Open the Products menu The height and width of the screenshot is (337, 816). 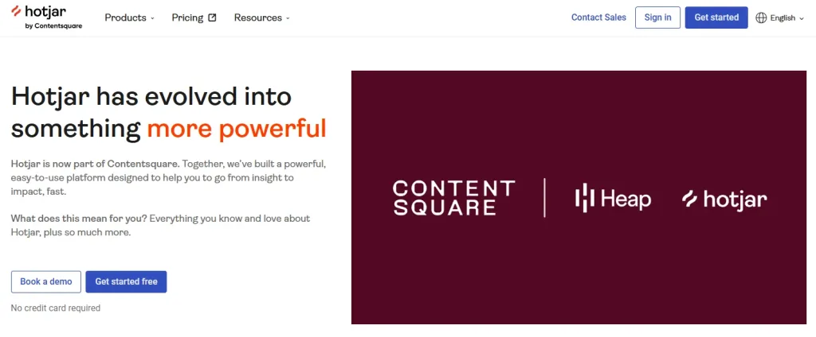[130, 17]
